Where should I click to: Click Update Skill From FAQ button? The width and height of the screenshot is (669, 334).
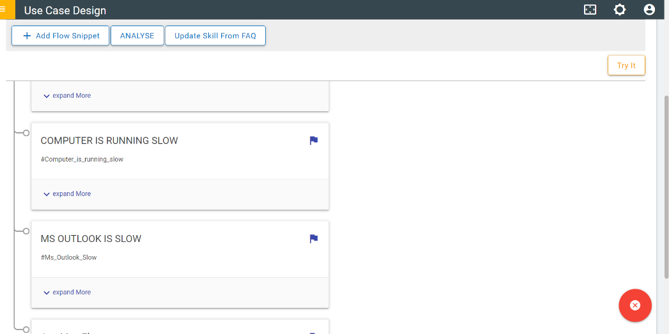pos(215,36)
